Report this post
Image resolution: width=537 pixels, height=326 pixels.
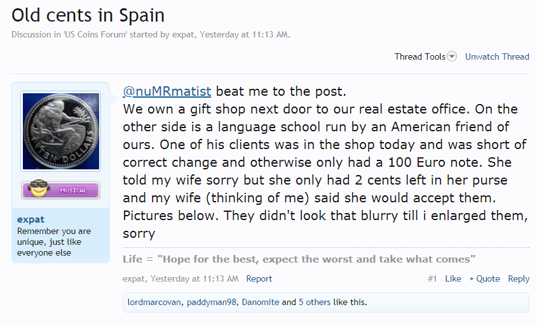pyautogui.click(x=259, y=279)
